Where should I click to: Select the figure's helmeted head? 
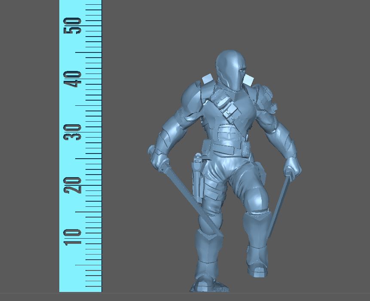pyautogui.click(x=231, y=69)
